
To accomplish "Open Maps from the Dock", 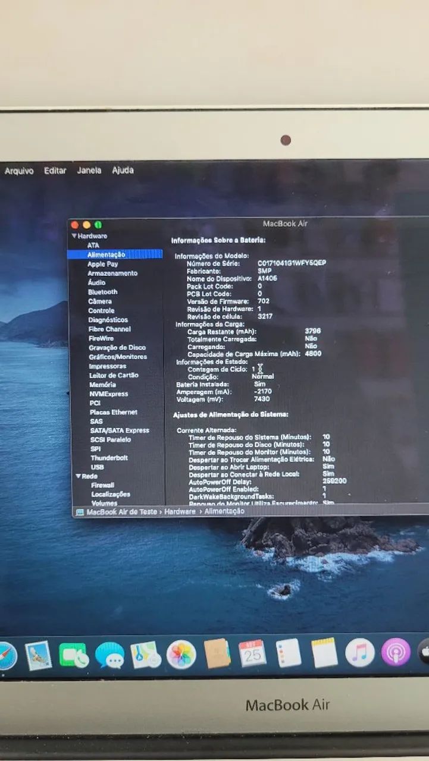I will tap(145, 655).
